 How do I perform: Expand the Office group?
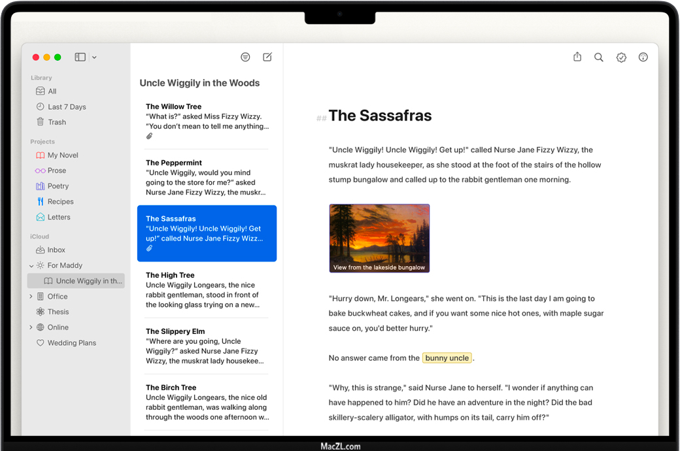coord(31,296)
